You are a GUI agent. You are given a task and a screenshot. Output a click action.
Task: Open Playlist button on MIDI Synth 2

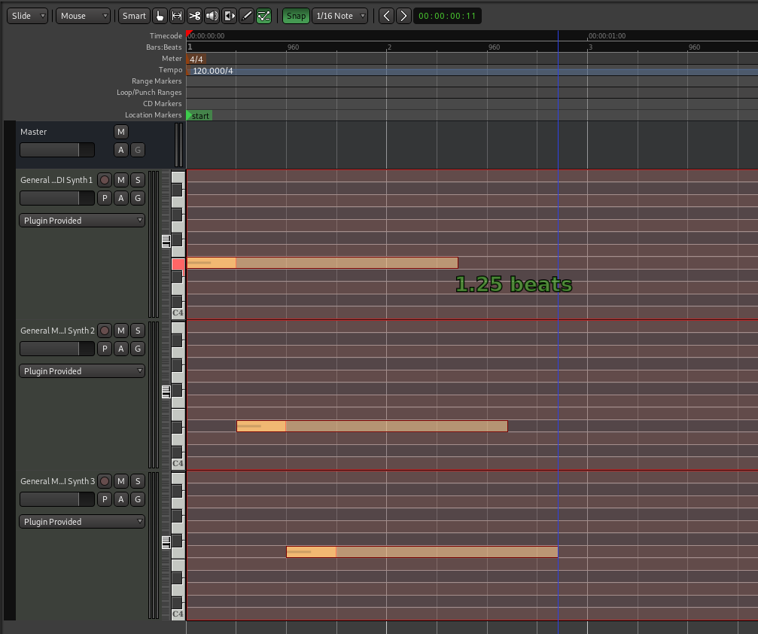tap(105, 349)
